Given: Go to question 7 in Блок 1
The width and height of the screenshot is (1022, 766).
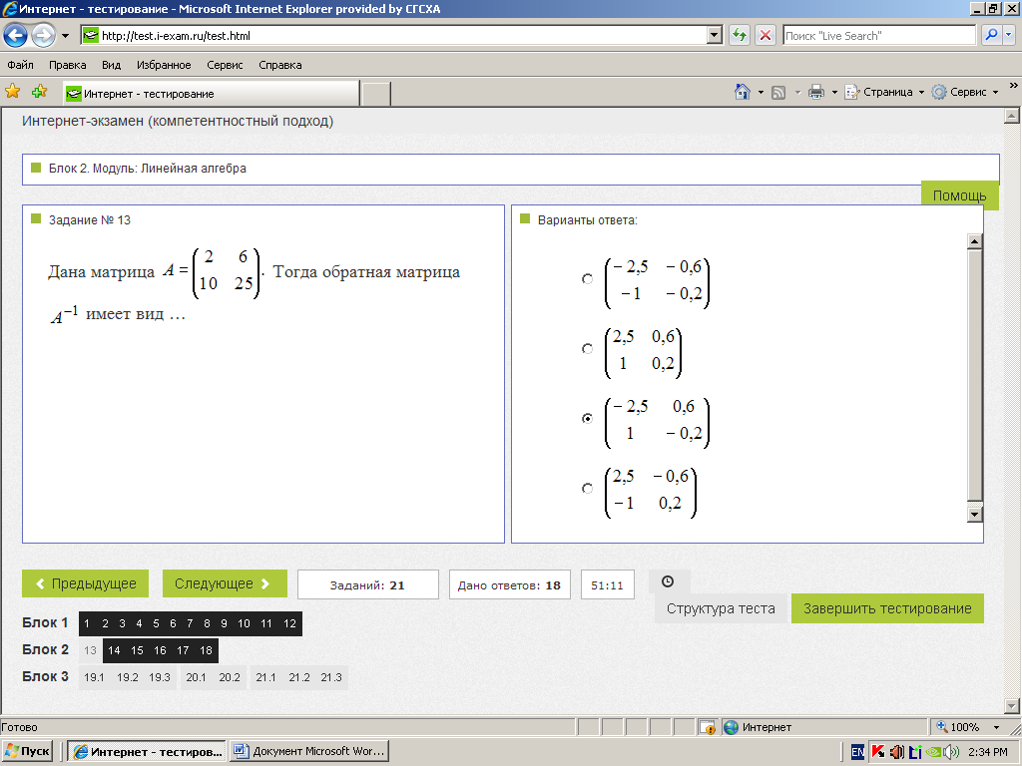Looking at the screenshot, I should click(x=190, y=623).
